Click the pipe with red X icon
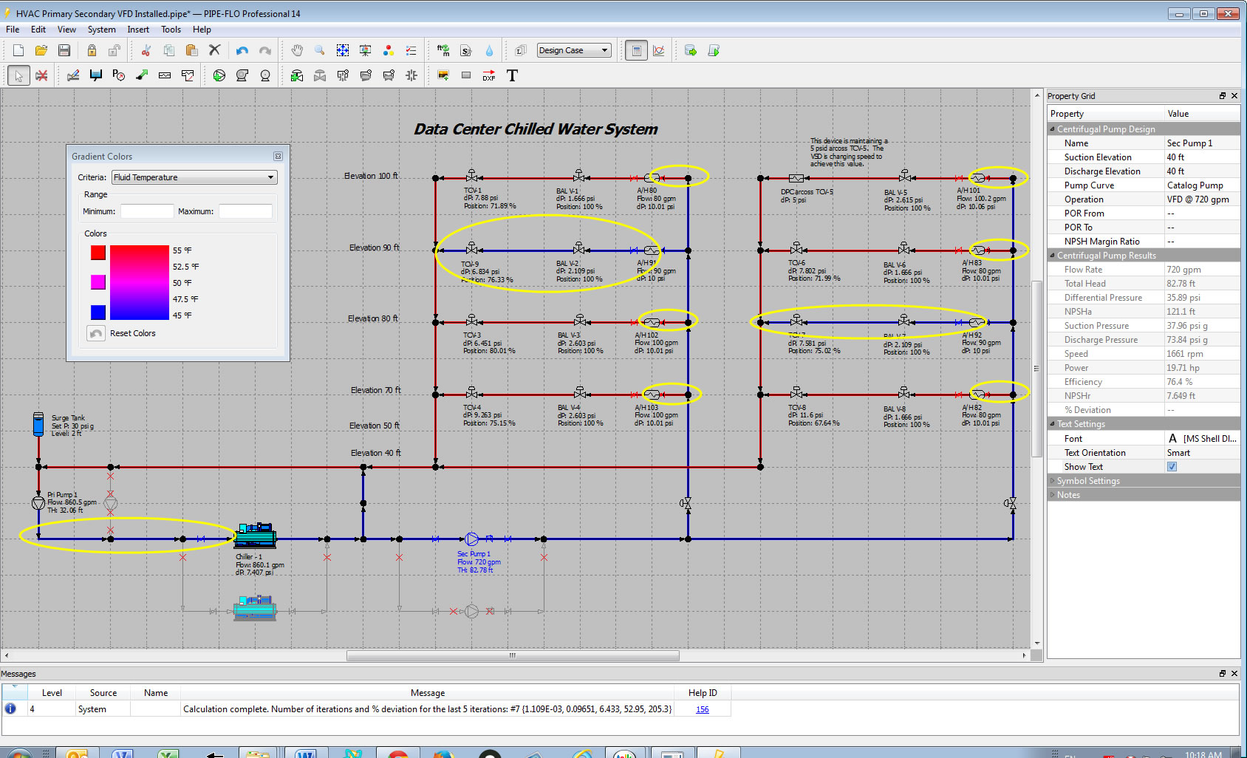 click(x=42, y=75)
